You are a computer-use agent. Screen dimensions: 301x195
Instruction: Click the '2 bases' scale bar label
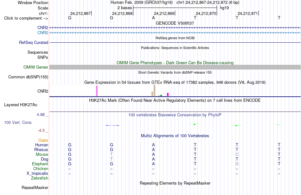[x=125, y=8]
